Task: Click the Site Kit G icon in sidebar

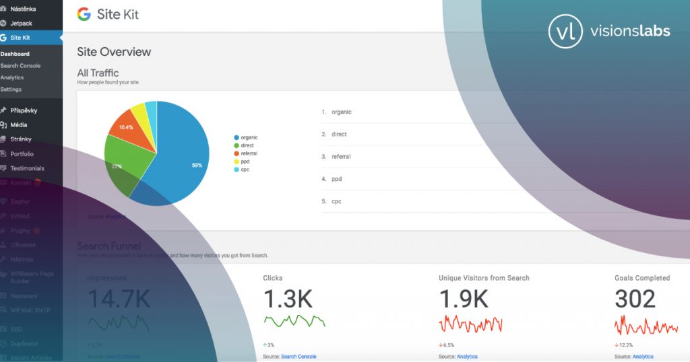Action: coord(4,38)
